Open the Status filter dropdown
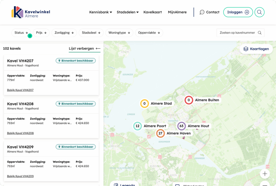276x186 pixels. (x=21, y=32)
